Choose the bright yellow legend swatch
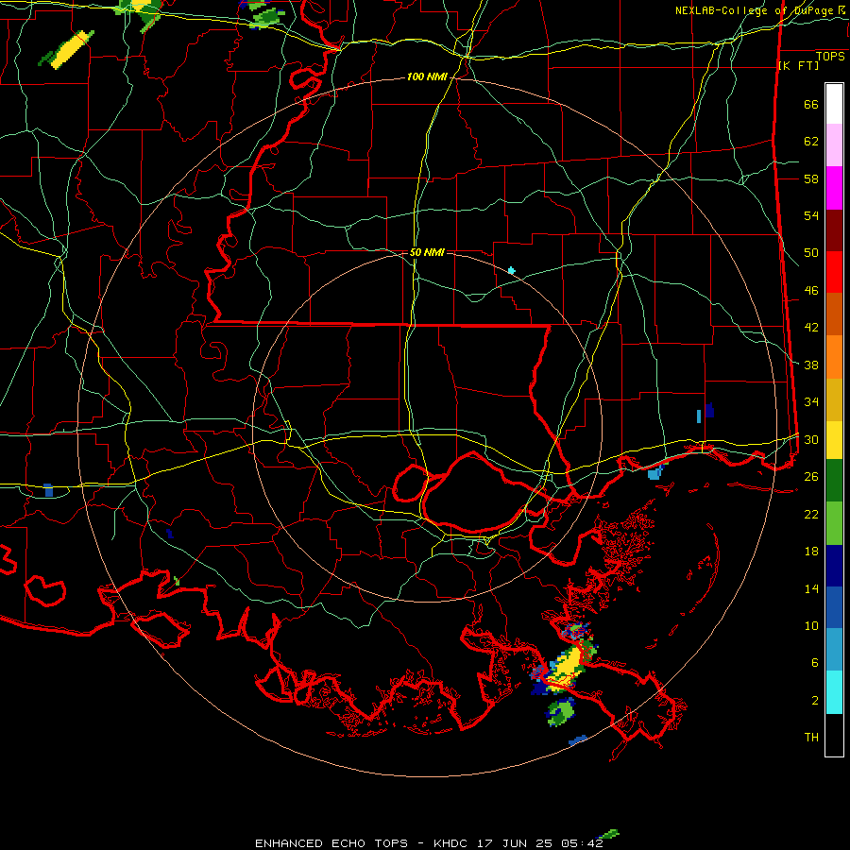This screenshot has width=850, height=850. [x=834, y=440]
